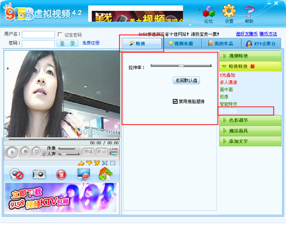Expand the 色彩调节 section
Viewport: 286px width, 225px height.
250,121
